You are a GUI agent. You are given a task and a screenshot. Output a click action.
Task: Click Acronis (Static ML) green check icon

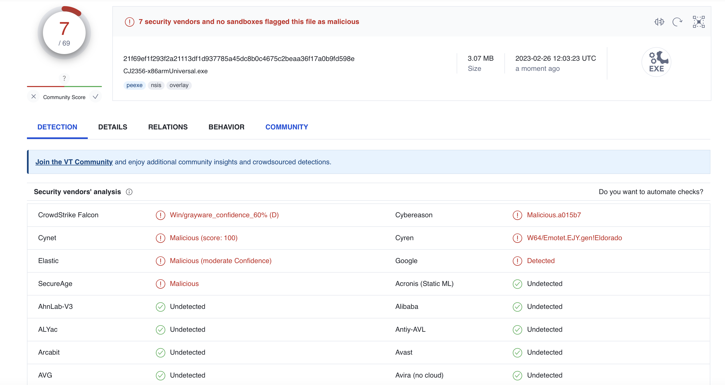(517, 284)
